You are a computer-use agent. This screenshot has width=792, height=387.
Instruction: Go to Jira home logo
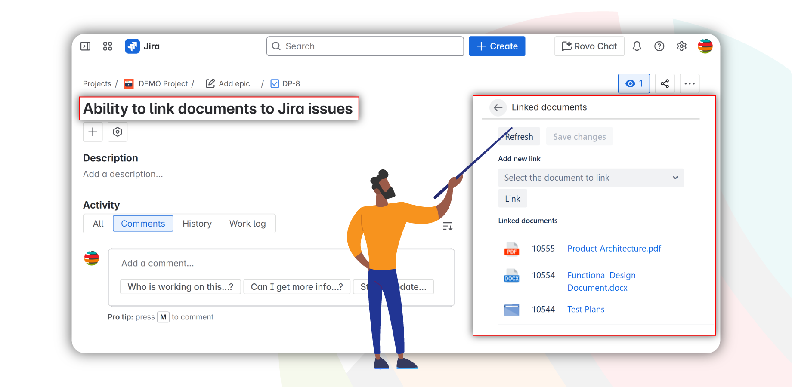142,46
